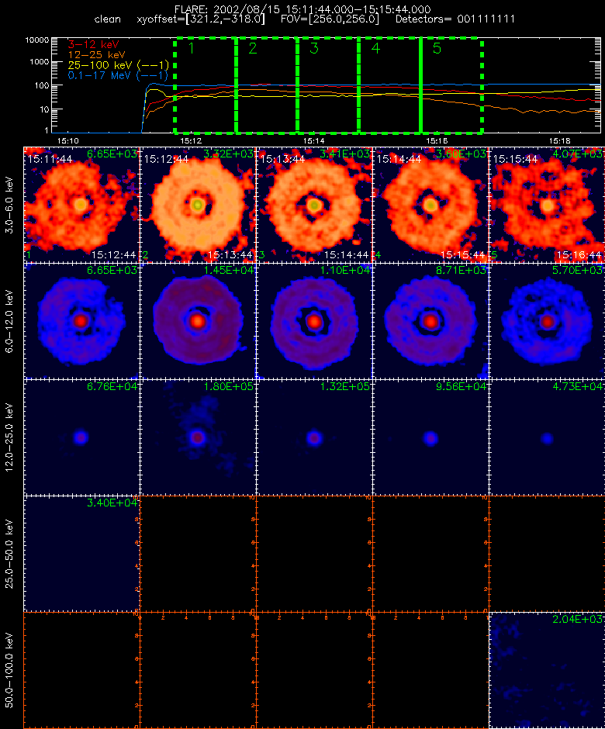605x729 pixels.
Task: Select the 12.0-25.0 keV image labeled 9.56E+04
Action: [430, 437]
